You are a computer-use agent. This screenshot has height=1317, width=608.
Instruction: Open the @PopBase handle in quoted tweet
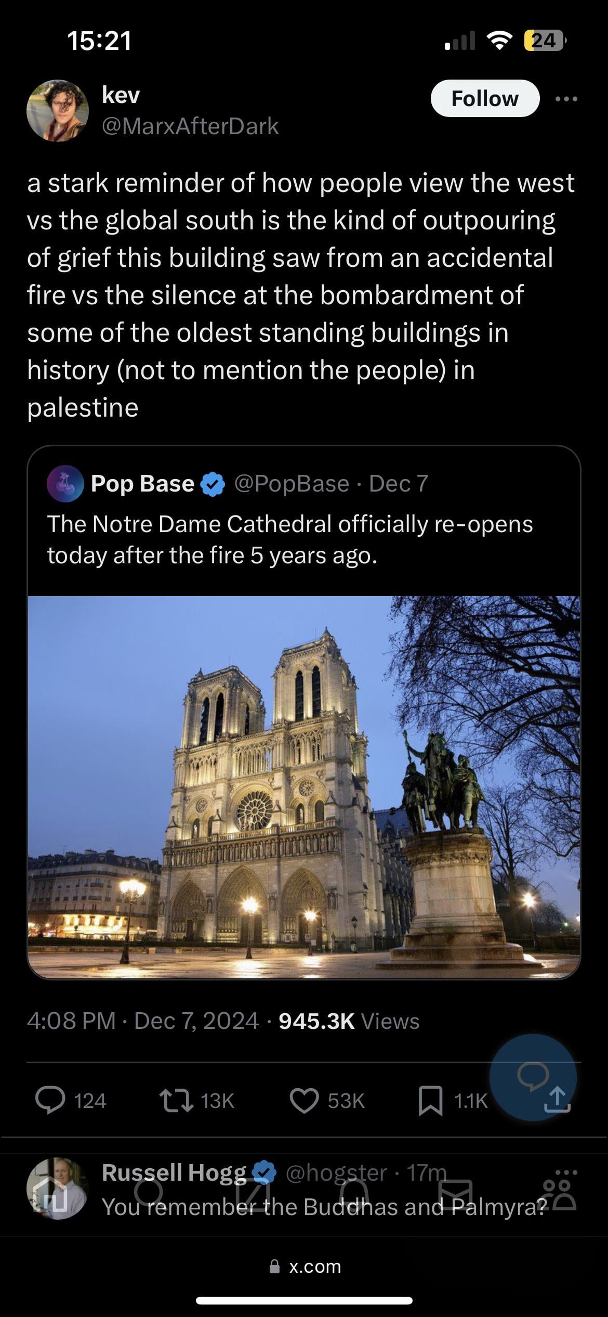[x=292, y=484]
